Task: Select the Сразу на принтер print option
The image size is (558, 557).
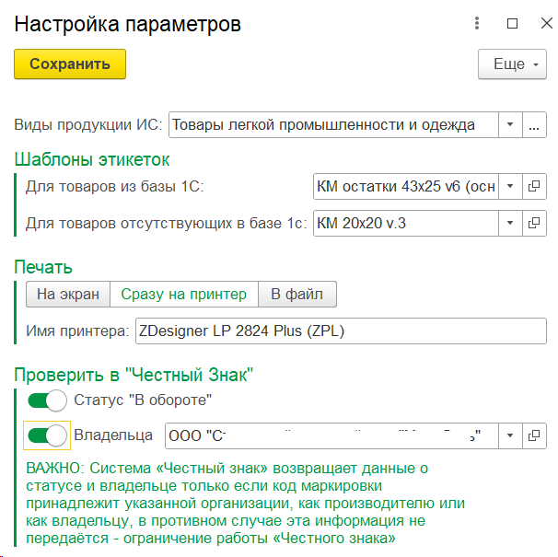Action: [x=183, y=294]
